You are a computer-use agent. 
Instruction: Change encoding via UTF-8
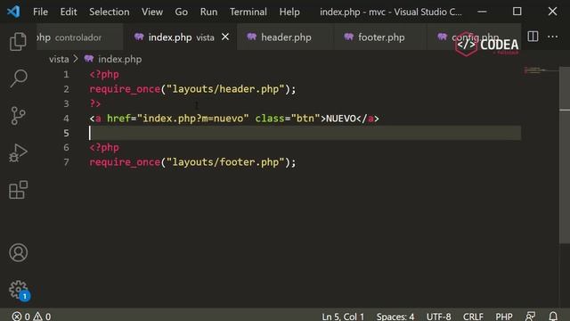(x=438, y=316)
